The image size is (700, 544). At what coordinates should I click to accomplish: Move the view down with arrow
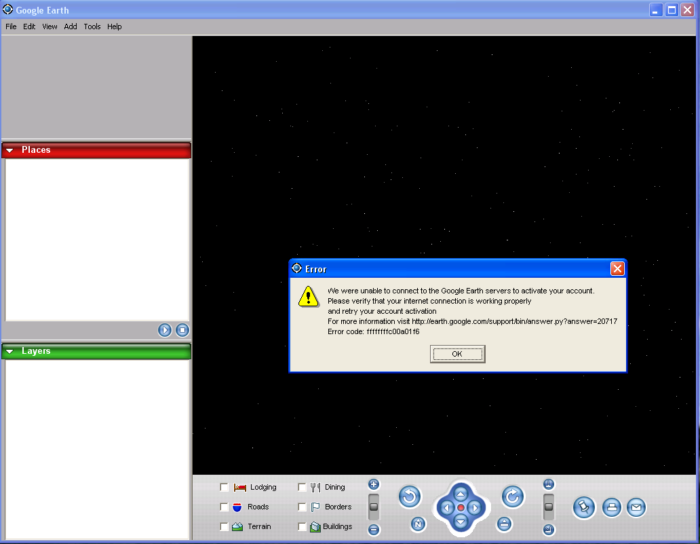(461, 522)
